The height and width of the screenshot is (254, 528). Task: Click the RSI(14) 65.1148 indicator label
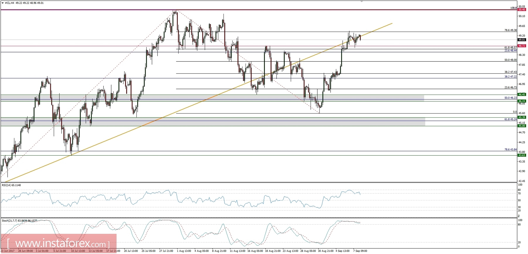pos(11,185)
